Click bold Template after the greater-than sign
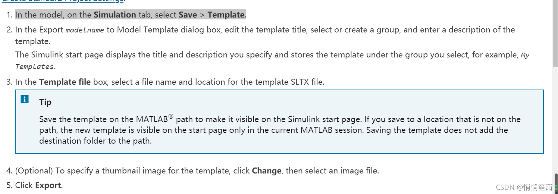The image size is (558, 194). tap(226, 15)
